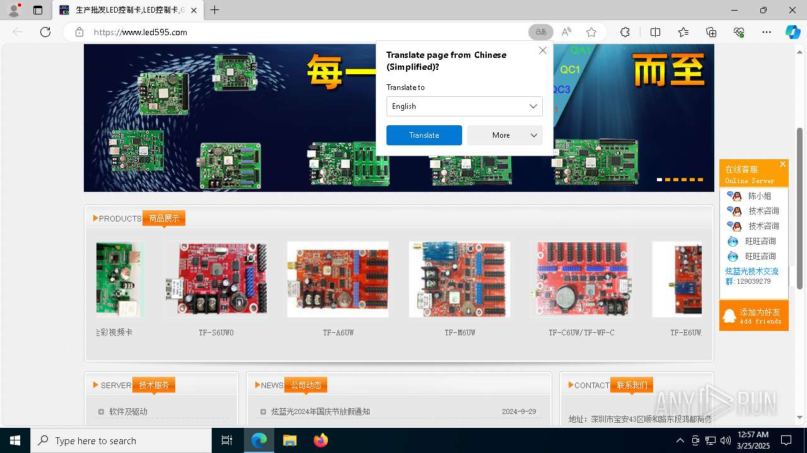Click the TF-S6UW0 product name link
Image resolution: width=807 pixels, height=453 pixels.
point(216,332)
